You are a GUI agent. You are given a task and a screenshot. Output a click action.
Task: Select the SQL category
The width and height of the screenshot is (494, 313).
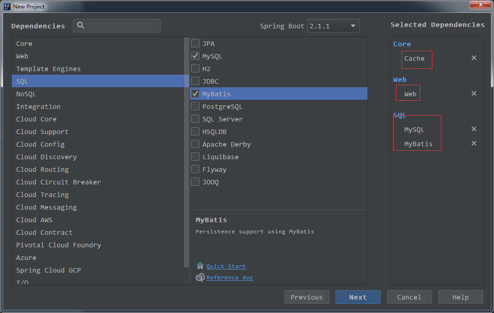(98, 81)
